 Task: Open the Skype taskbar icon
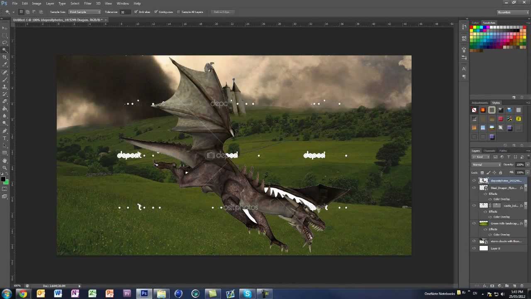click(x=247, y=294)
